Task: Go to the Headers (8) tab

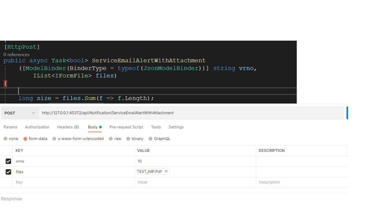Action: tap(68, 127)
